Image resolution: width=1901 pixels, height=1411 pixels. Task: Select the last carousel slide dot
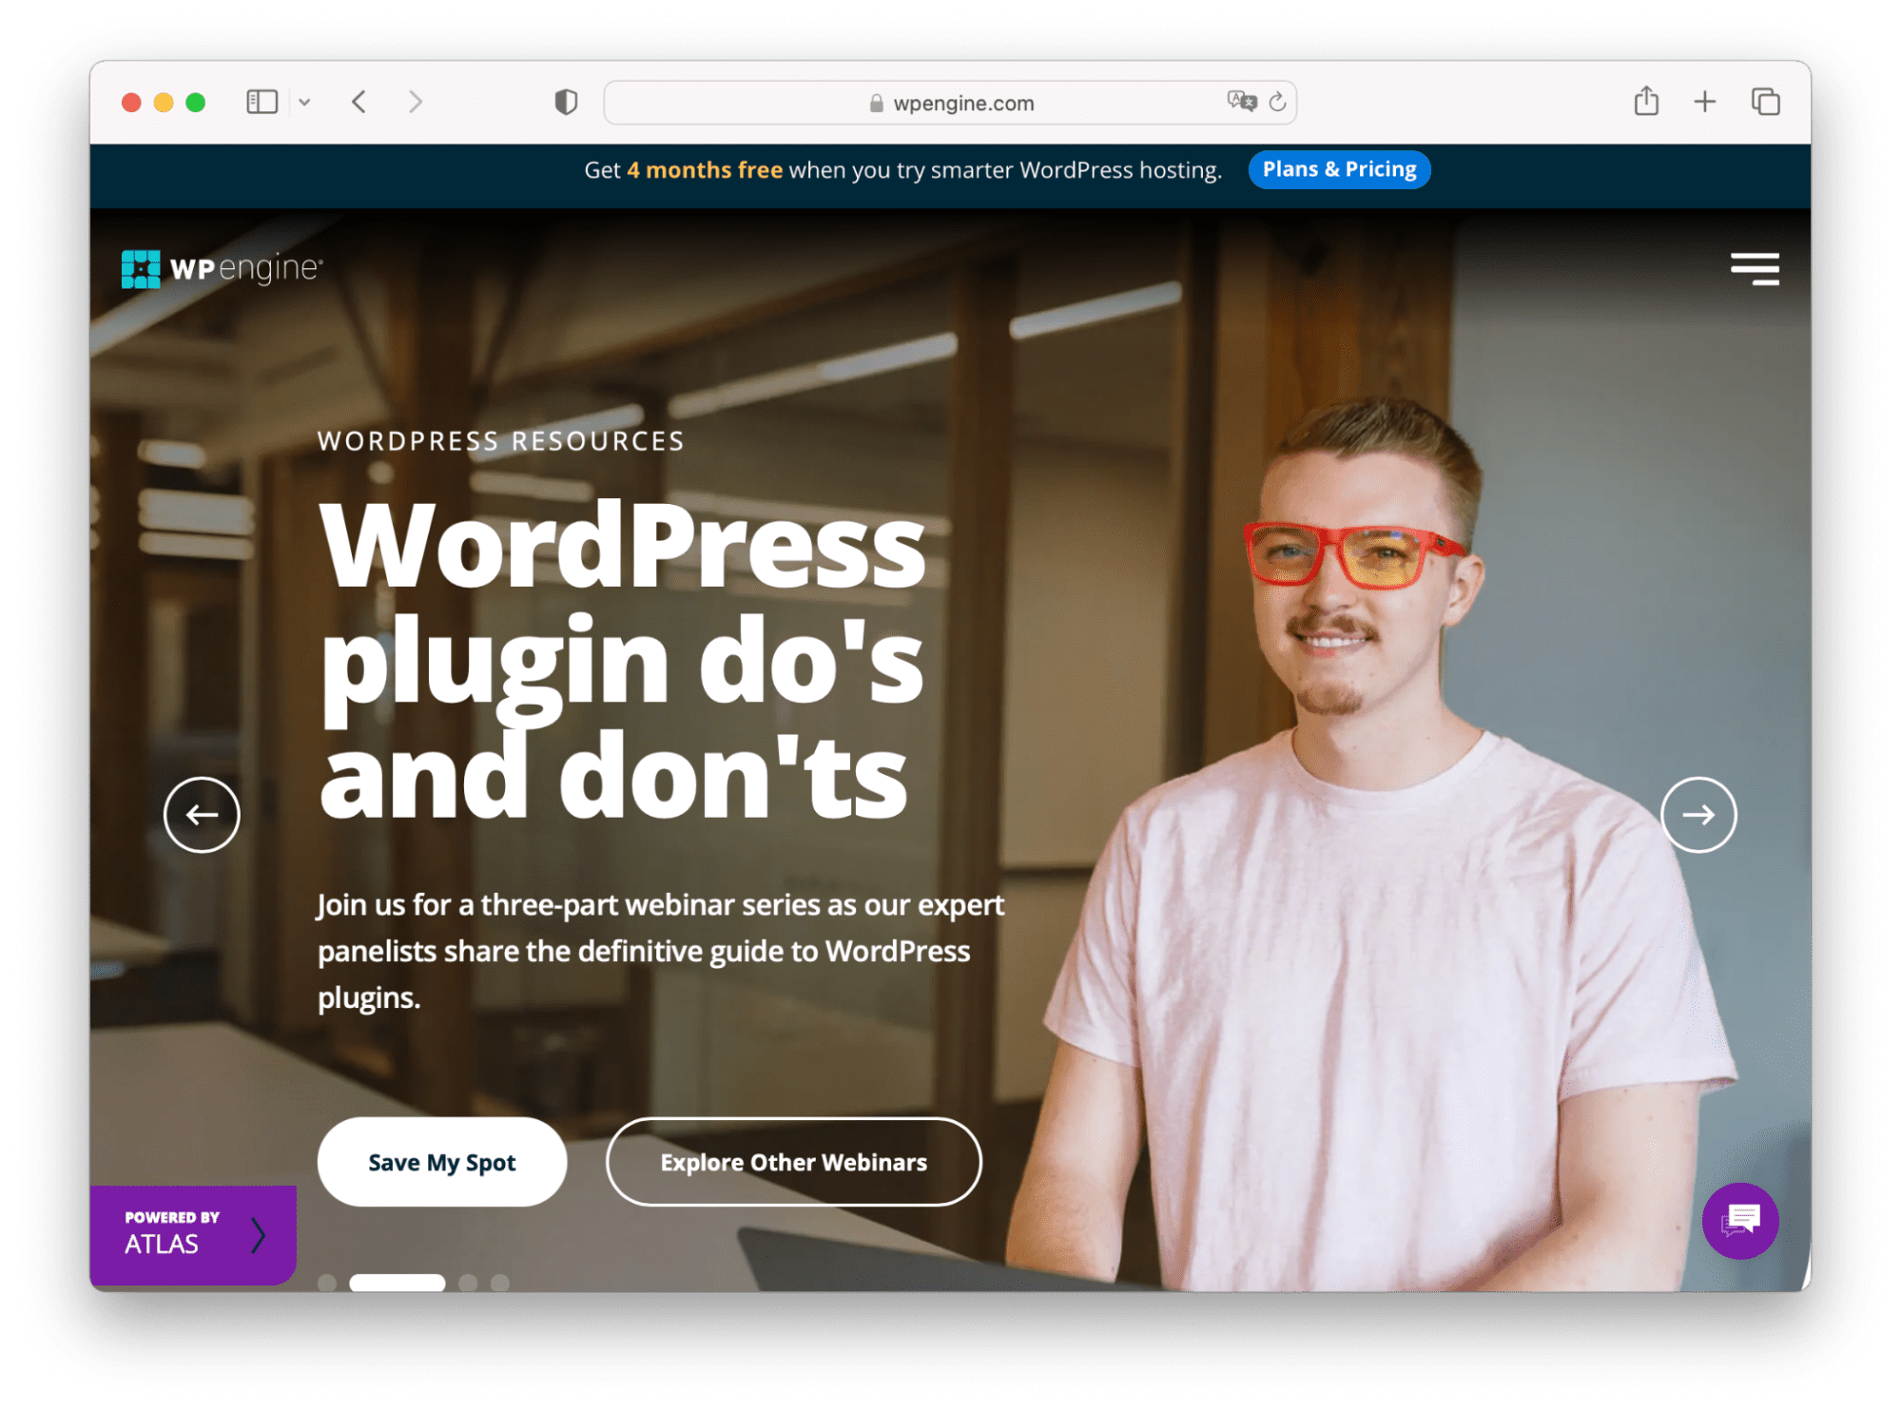click(x=500, y=1283)
